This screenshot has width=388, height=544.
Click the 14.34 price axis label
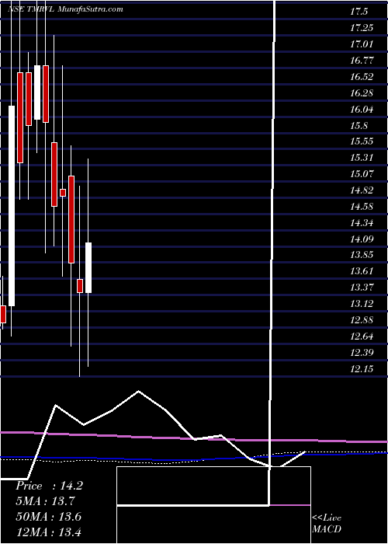click(x=362, y=223)
